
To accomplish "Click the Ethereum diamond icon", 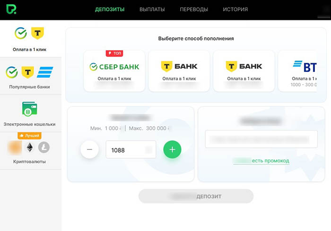I will click(30, 147).
